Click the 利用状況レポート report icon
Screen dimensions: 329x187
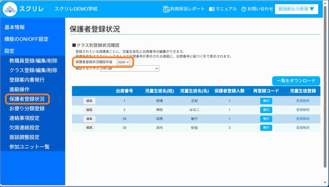(166, 9)
